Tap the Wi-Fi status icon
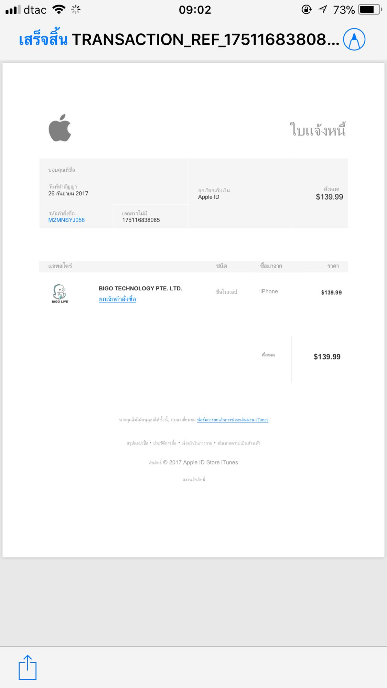 59,9
